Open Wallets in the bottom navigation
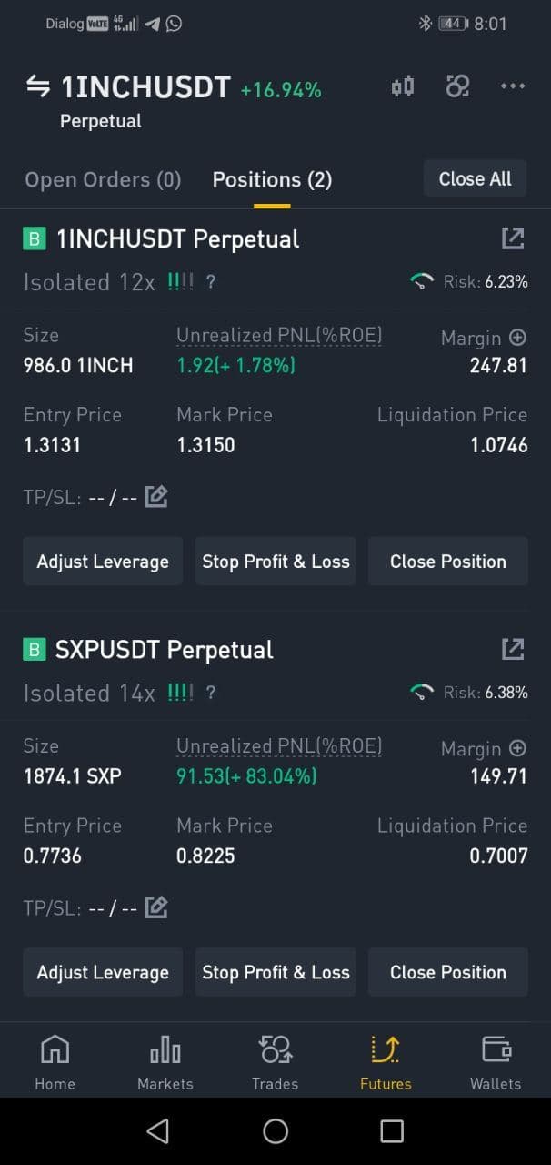Image resolution: width=551 pixels, height=1165 pixels. click(496, 1062)
